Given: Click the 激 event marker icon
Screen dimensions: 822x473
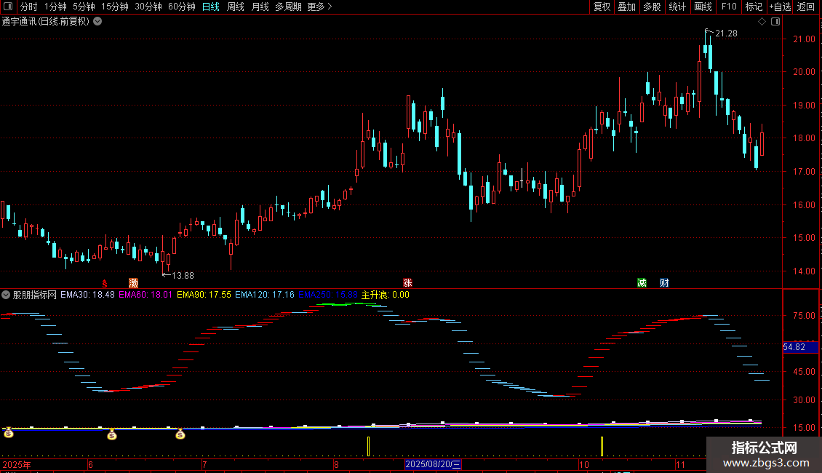Looking at the screenshot, I should pos(134,283).
